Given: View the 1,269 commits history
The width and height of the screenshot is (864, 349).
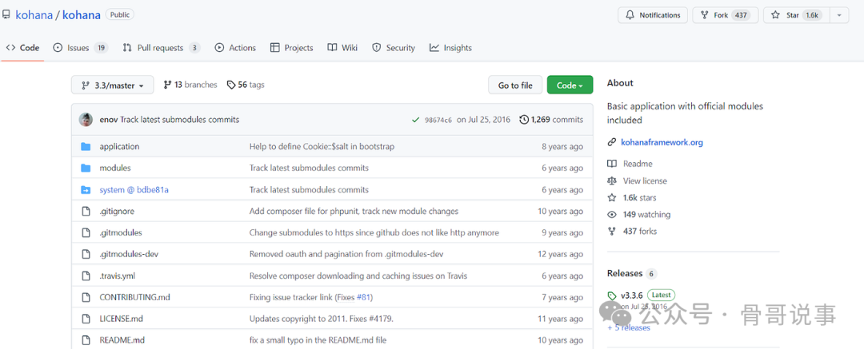Looking at the screenshot, I should pyautogui.click(x=551, y=120).
